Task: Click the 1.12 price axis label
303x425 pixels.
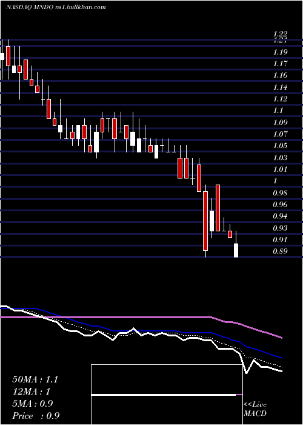Action: click(x=280, y=99)
